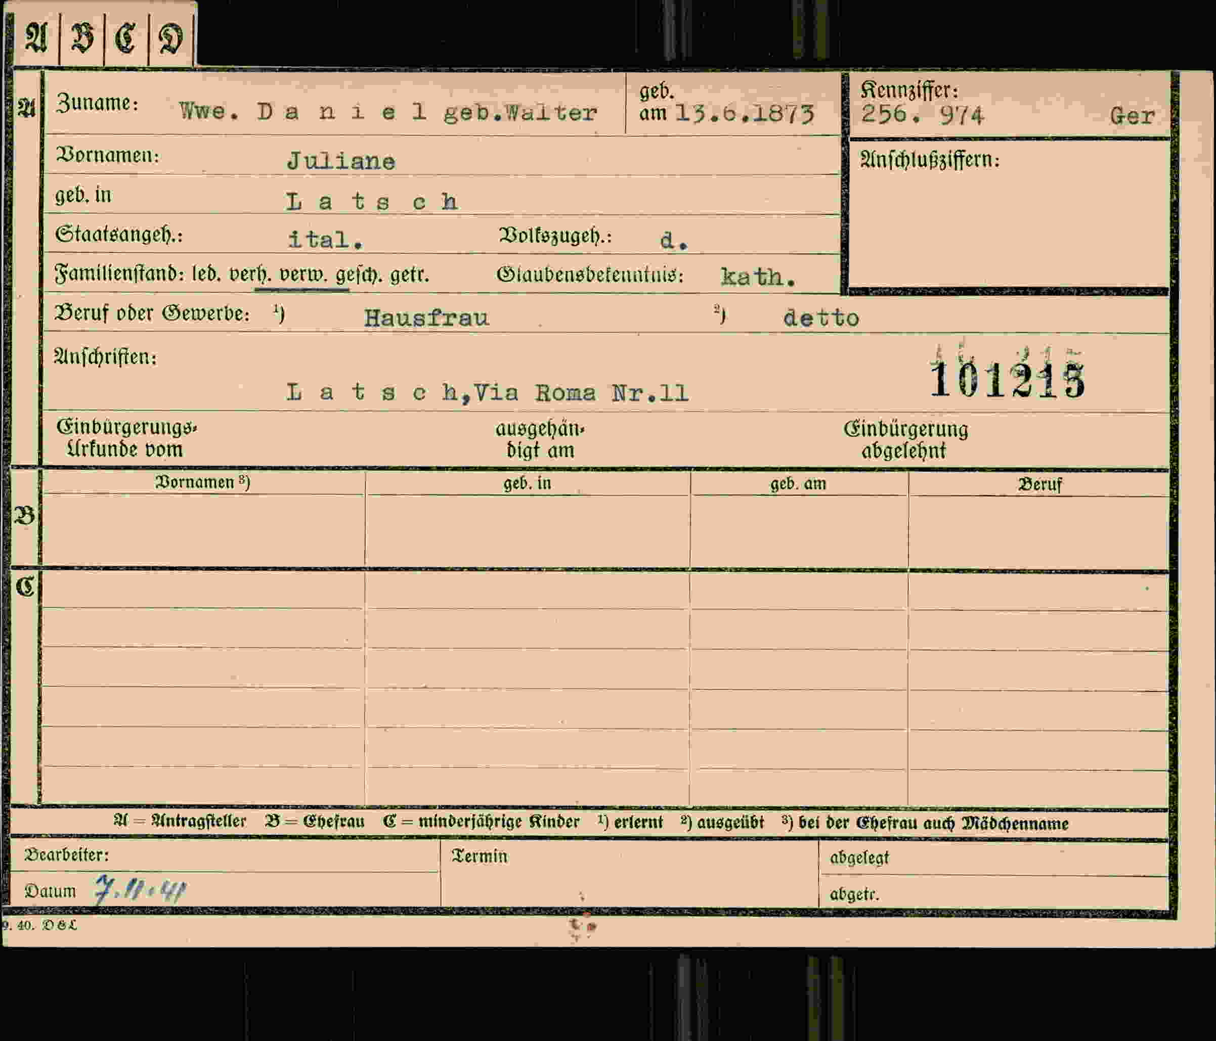Click the 'Einbürgerung abgelehnt' label

pos(905,440)
